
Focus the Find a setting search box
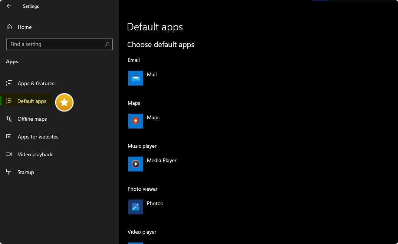[x=59, y=44]
